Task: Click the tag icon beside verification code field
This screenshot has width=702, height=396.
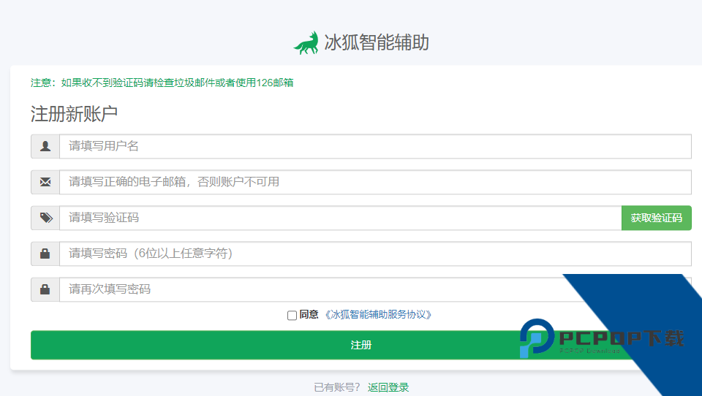Action: coord(45,218)
